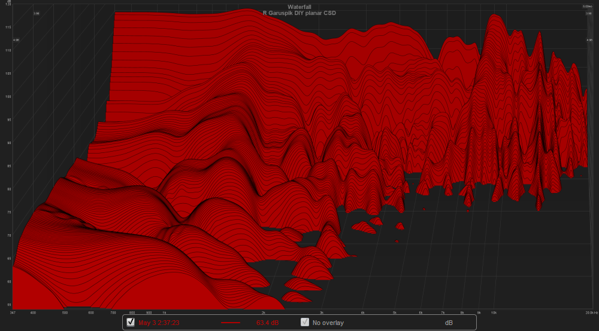Click the Waterfall graph title

(299, 7)
